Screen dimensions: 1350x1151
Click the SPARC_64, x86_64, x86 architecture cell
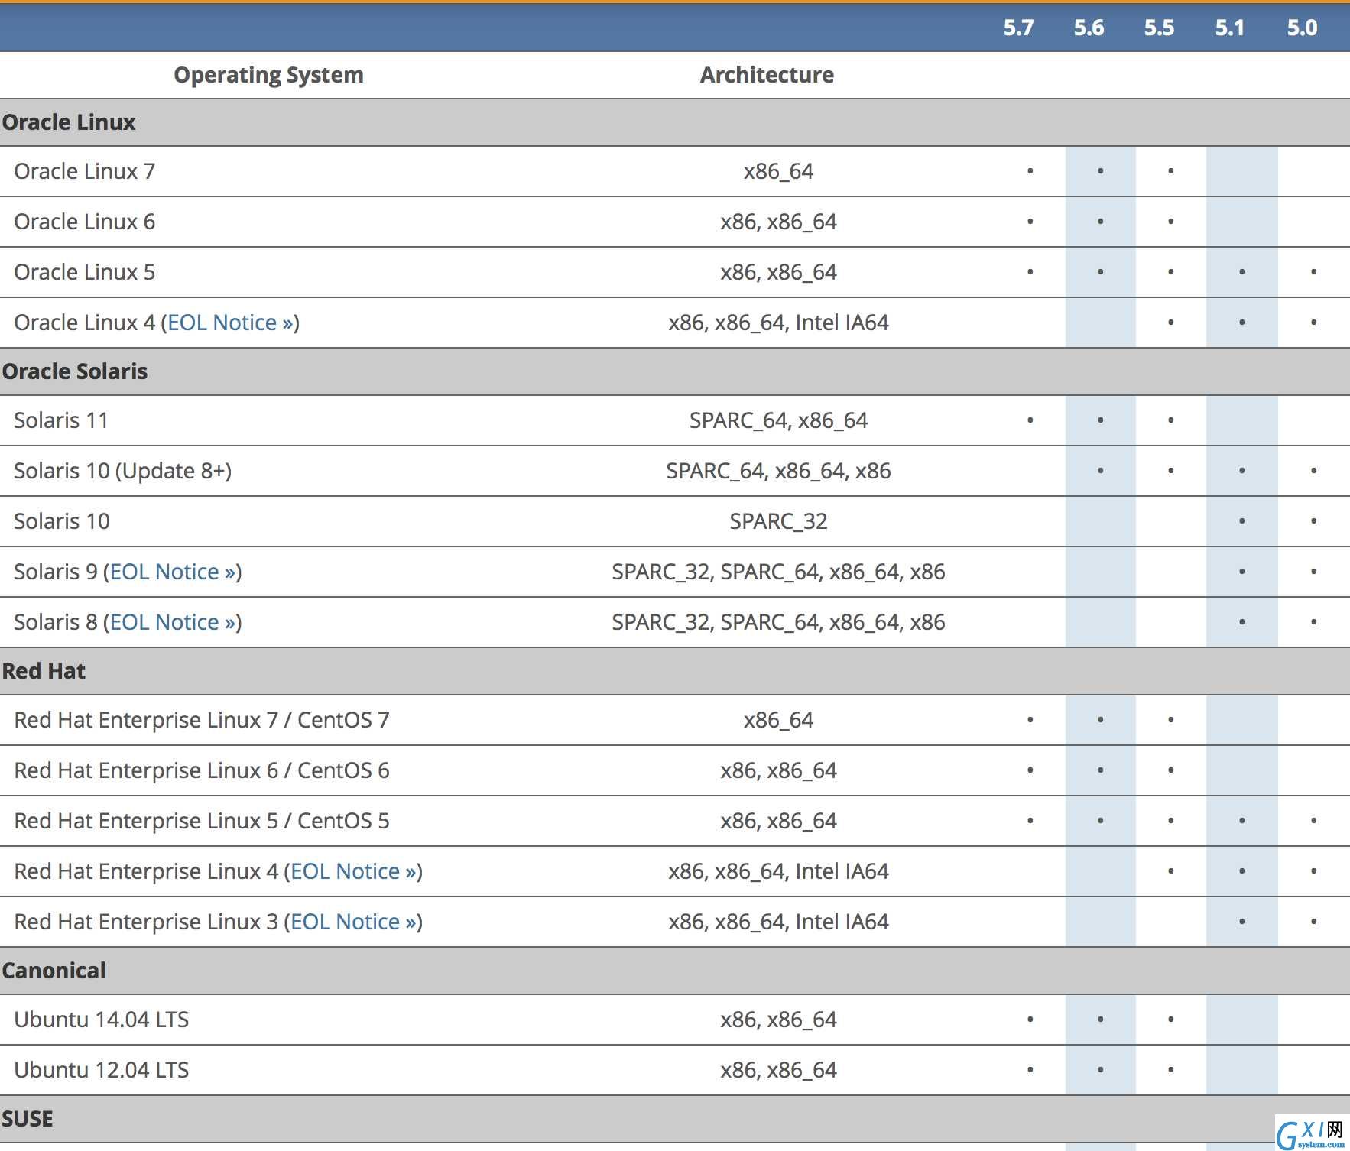[778, 471]
